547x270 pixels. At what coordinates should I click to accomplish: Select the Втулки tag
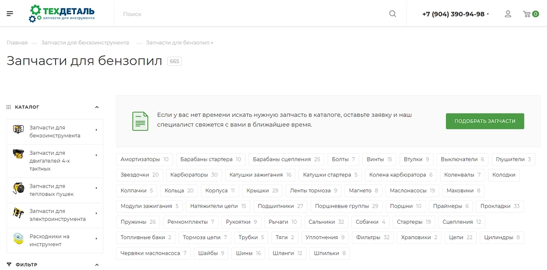coord(416,159)
